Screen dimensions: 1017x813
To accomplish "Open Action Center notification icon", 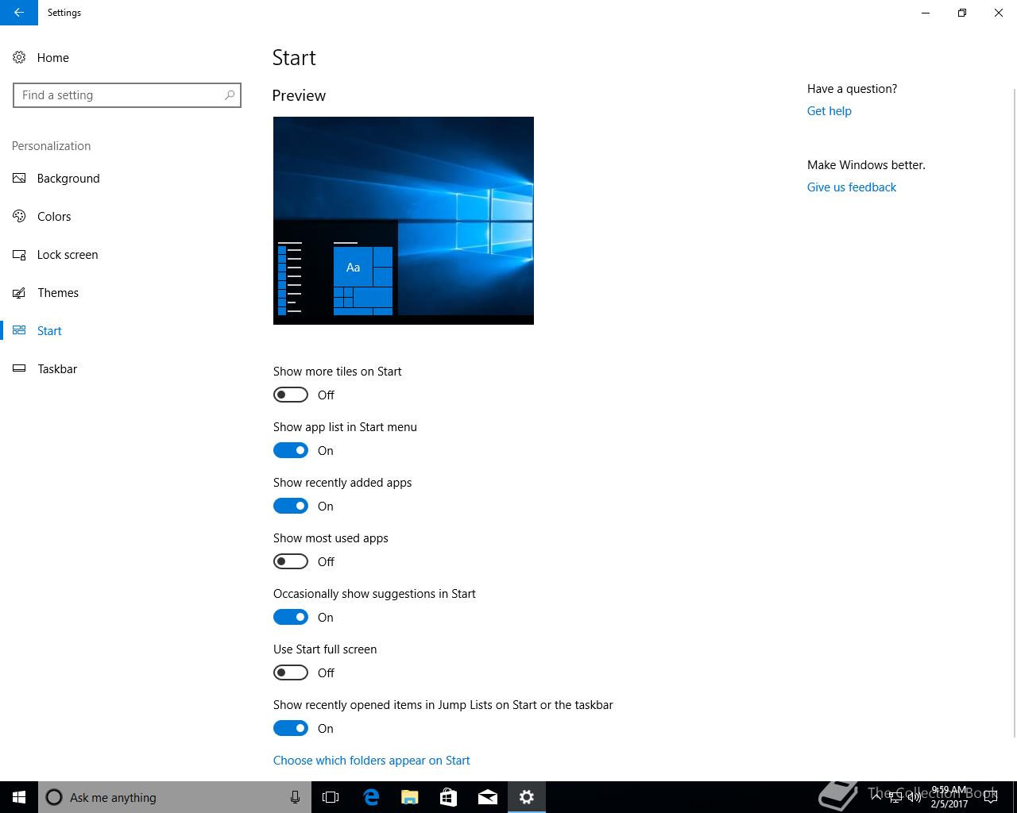I will [x=991, y=797].
